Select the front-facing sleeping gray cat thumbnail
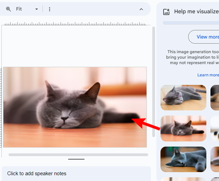 pos(183,129)
